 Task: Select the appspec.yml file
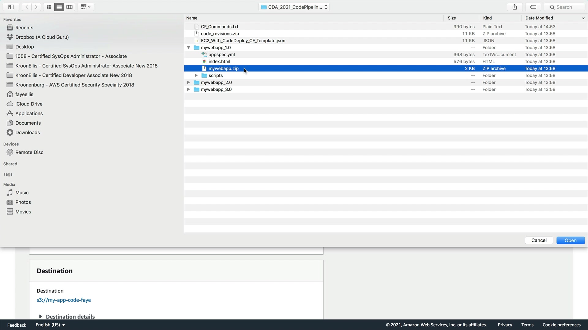coord(221,55)
